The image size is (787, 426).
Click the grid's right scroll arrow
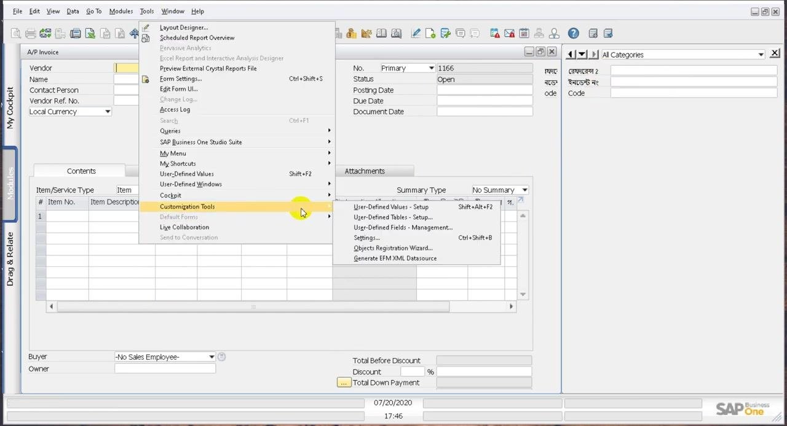pos(510,306)
